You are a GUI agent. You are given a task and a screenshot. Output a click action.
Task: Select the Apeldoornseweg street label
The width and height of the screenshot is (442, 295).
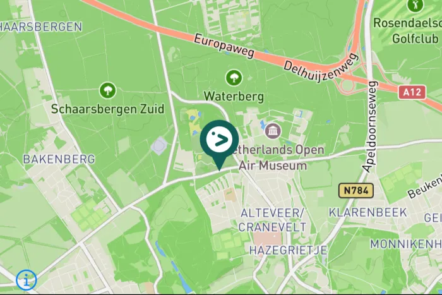click(x=371, y=126)
